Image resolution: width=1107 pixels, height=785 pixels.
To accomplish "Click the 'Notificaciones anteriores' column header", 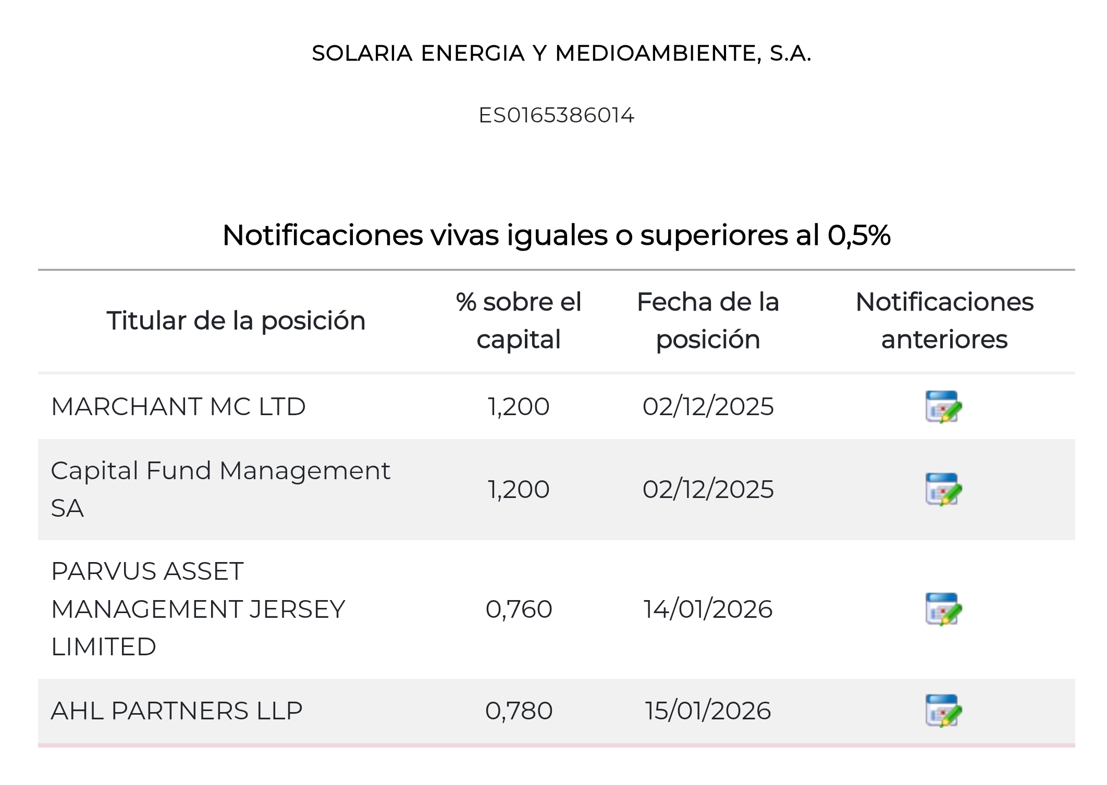I will pos(944,320).
